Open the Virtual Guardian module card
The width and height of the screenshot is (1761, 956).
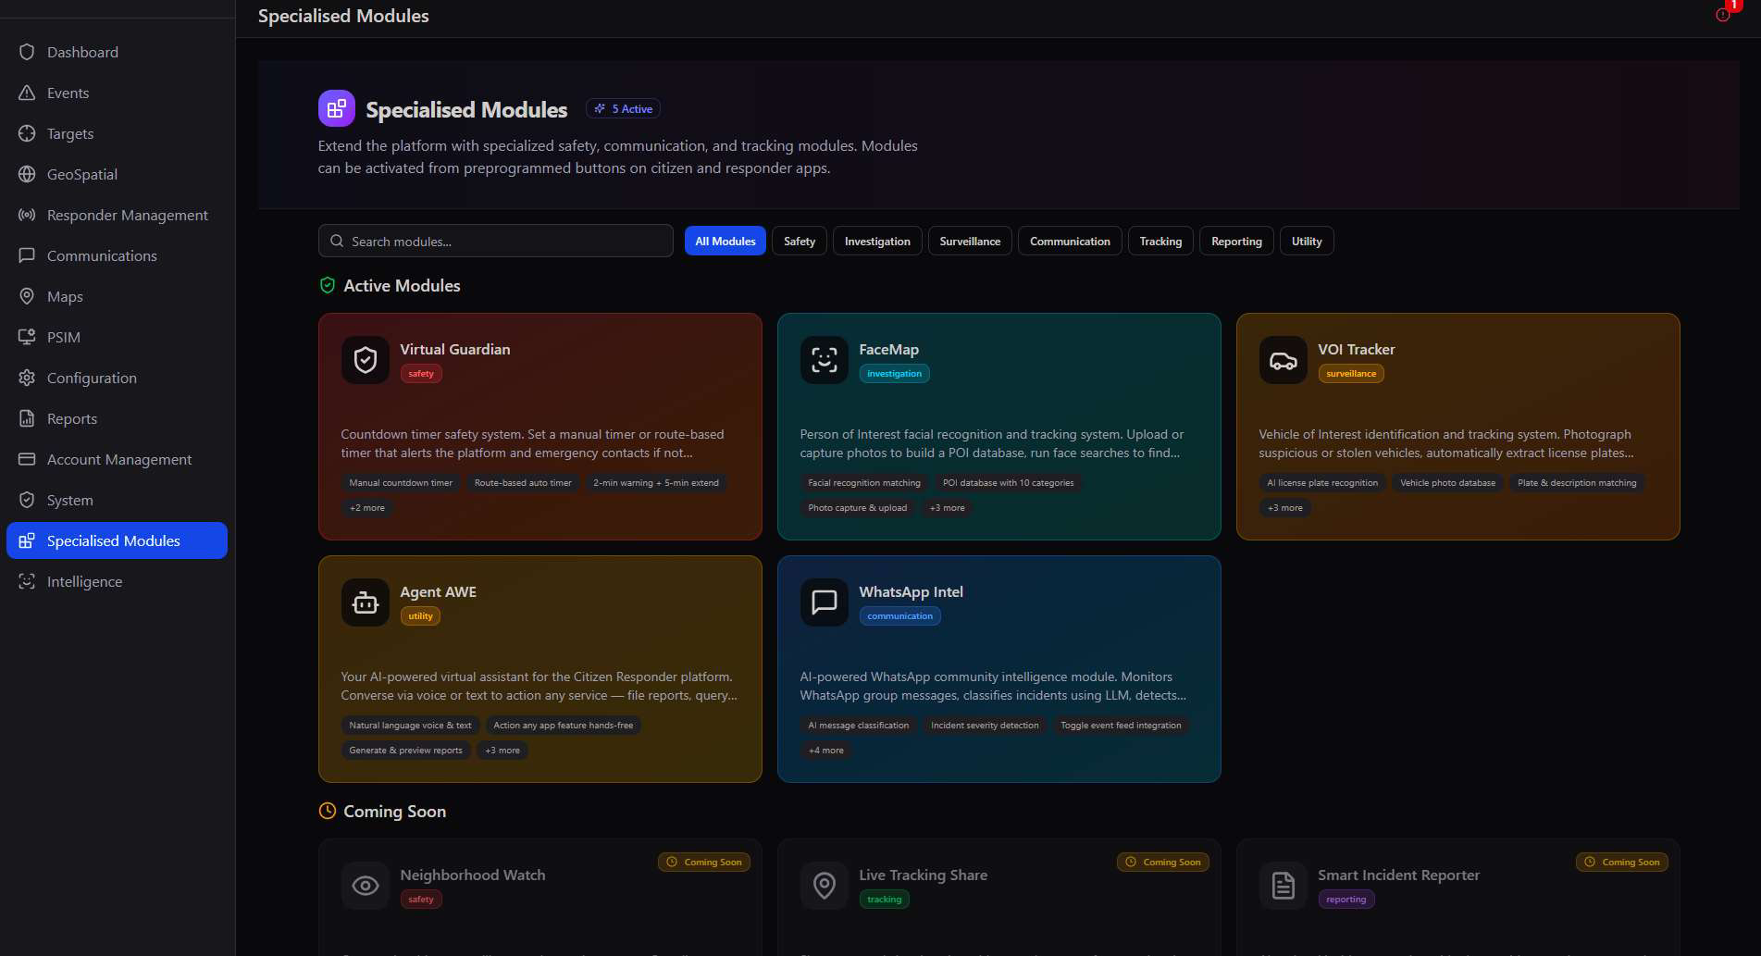[540, 427]
